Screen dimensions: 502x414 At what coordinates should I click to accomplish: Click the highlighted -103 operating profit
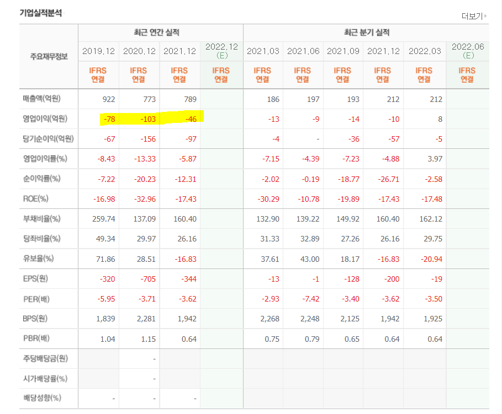point(148,119)
